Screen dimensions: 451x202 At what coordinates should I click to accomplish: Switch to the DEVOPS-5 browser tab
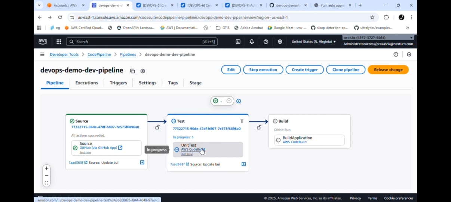(154, 5)
